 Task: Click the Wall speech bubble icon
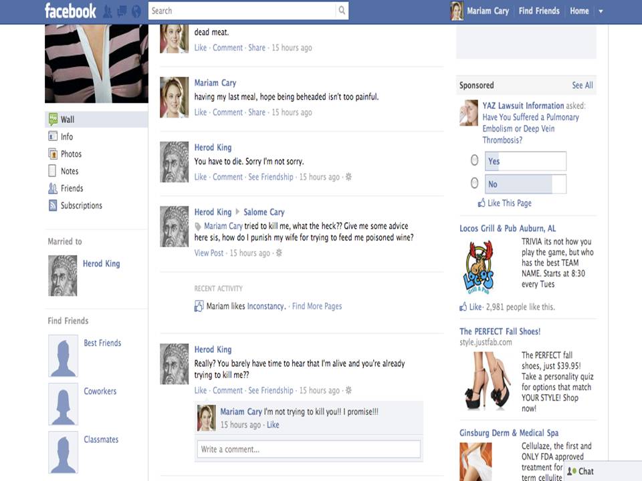53,119
